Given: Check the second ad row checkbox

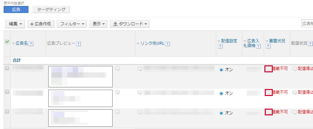Looking at the screenshot, I should pos(7,92).
